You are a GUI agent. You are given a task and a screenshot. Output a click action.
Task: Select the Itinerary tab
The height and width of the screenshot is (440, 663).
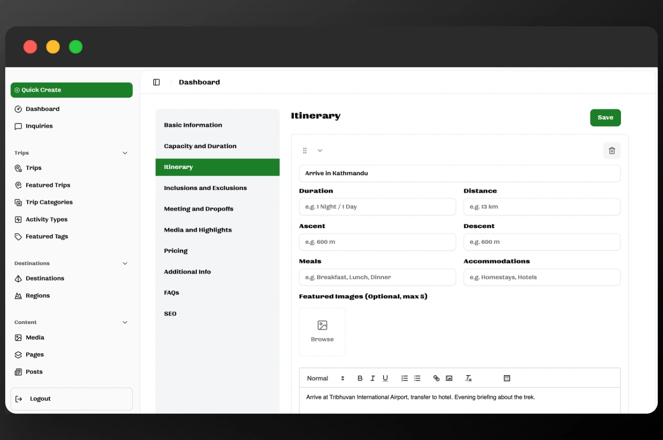217,168
